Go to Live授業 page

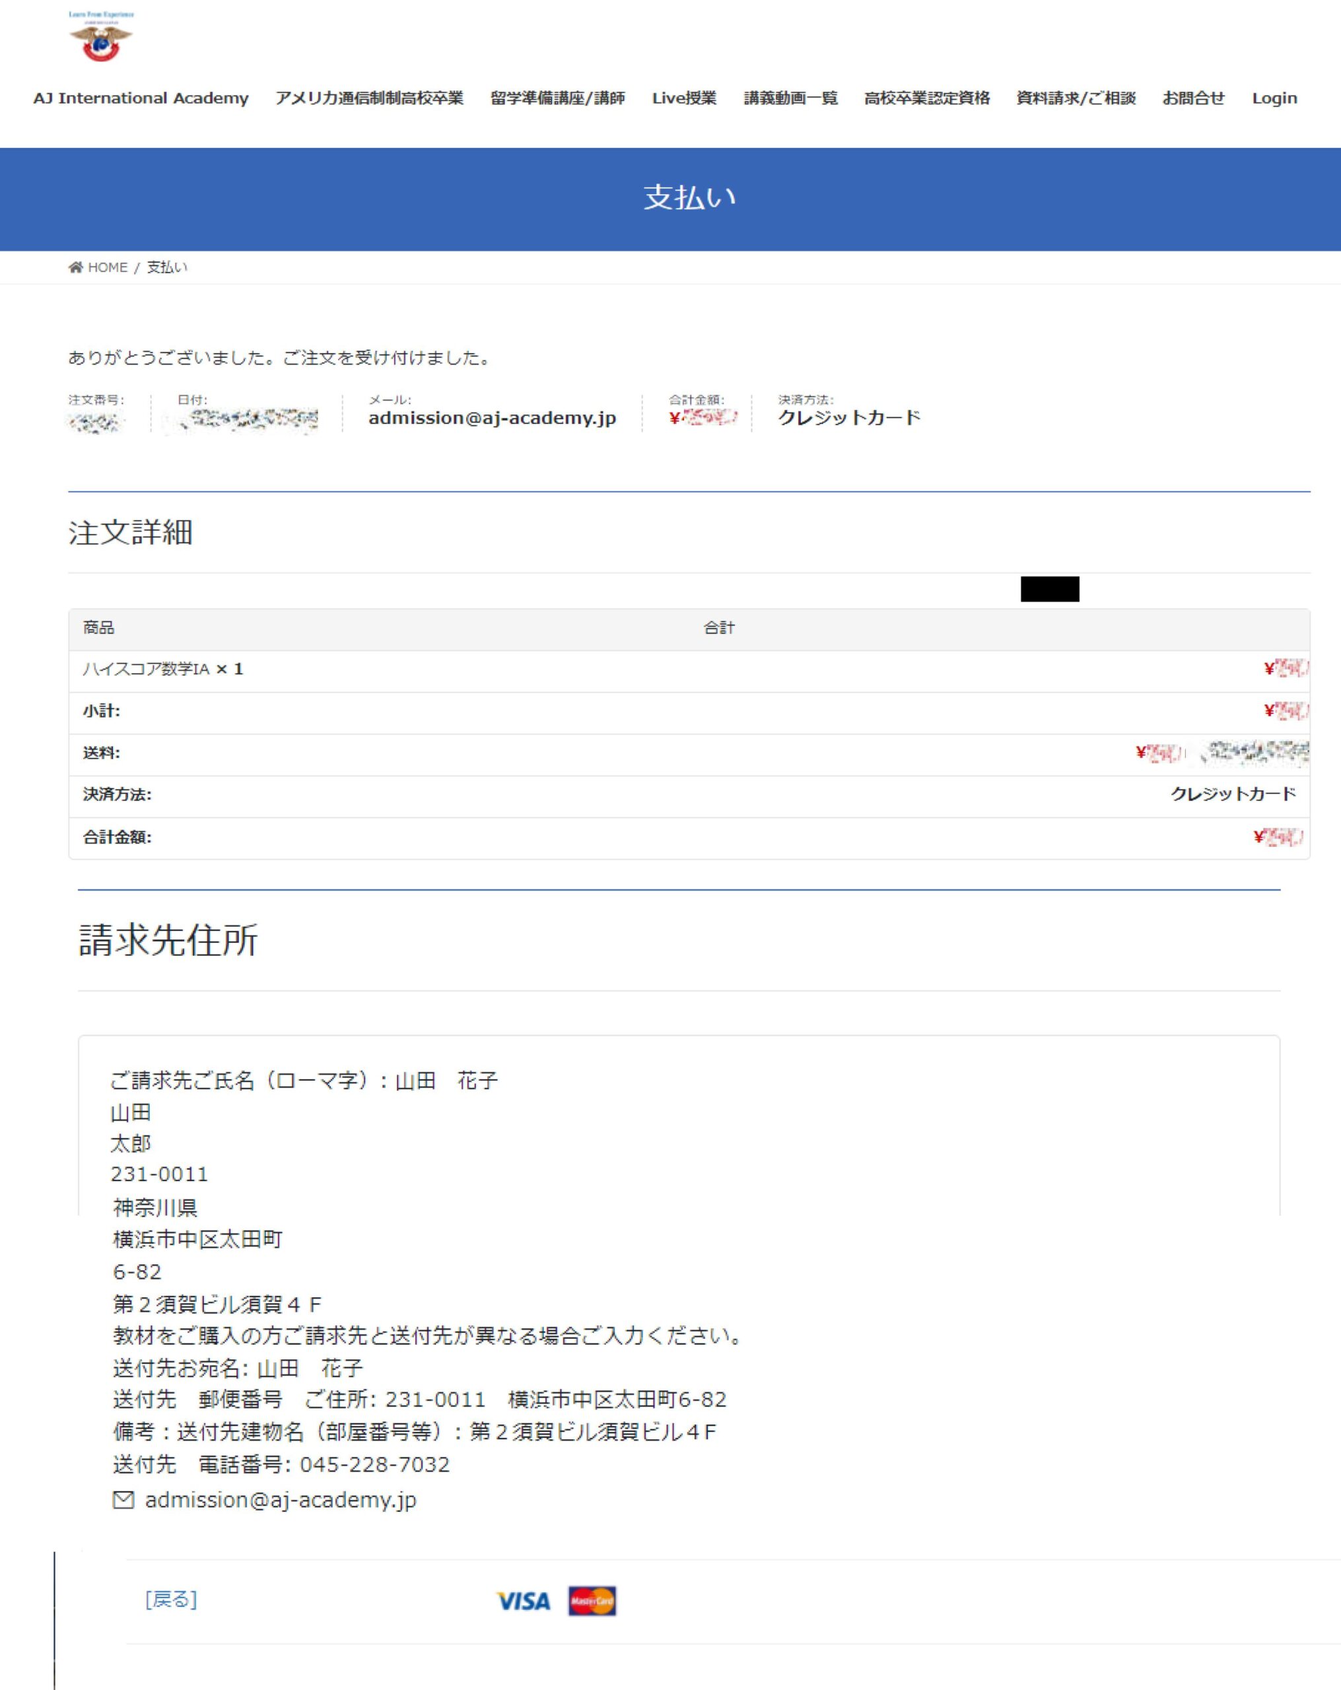tap(684, 98)
